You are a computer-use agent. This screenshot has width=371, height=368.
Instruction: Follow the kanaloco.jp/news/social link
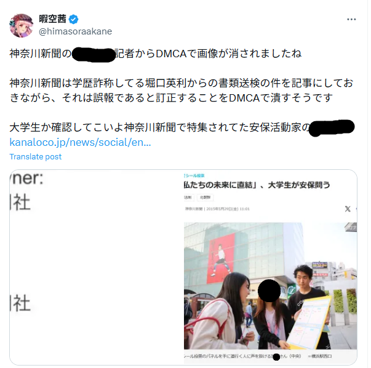80,142
